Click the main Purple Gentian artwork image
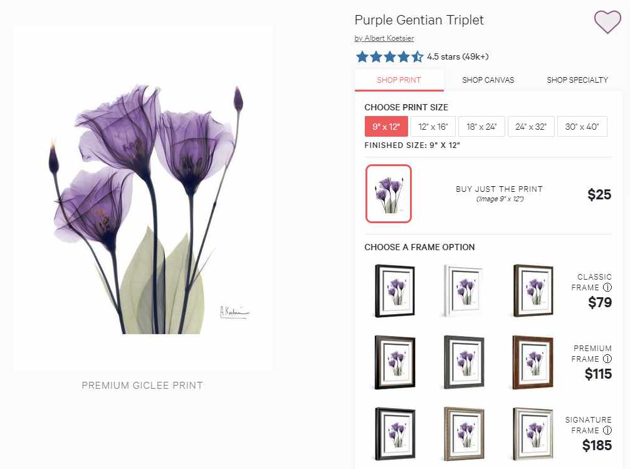 (x=143, y=199)
